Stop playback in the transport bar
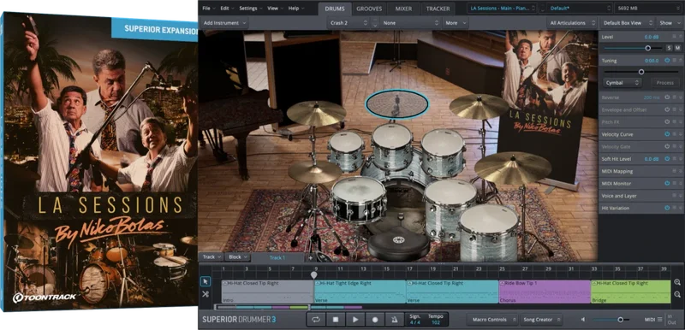 (x=336, y=320)
